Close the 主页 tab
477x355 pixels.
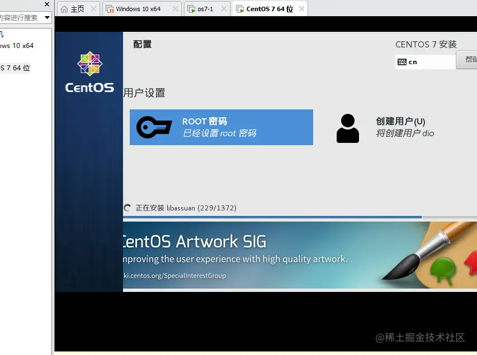pyautogui.click(x=94, y=9)
